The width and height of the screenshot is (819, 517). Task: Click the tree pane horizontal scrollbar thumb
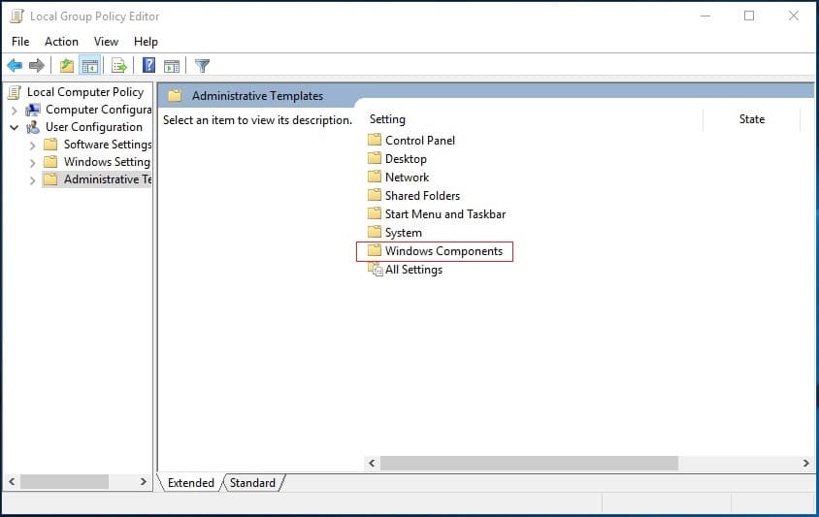(65, 481)
